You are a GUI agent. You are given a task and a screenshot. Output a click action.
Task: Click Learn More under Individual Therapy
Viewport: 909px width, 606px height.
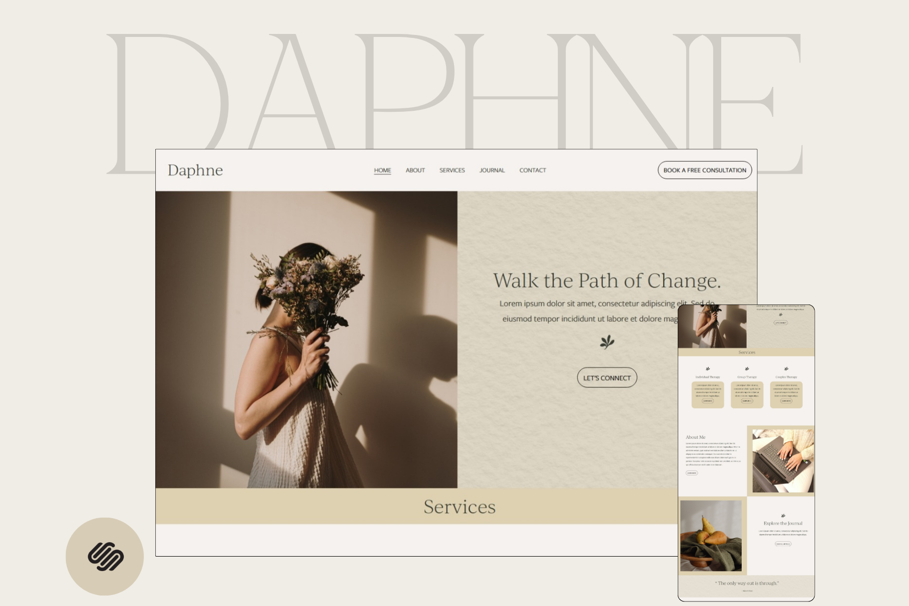pos(708,401)
